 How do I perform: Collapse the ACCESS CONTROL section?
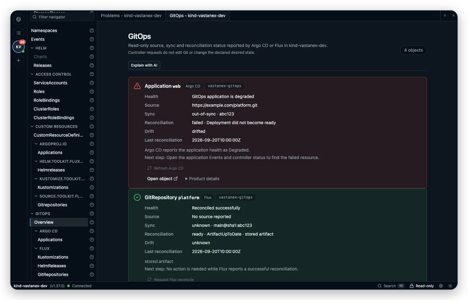click(x=32, y=74)
